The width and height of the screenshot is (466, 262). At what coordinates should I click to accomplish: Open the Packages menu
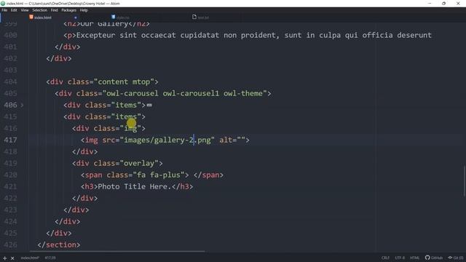click(x=68, y=10)
